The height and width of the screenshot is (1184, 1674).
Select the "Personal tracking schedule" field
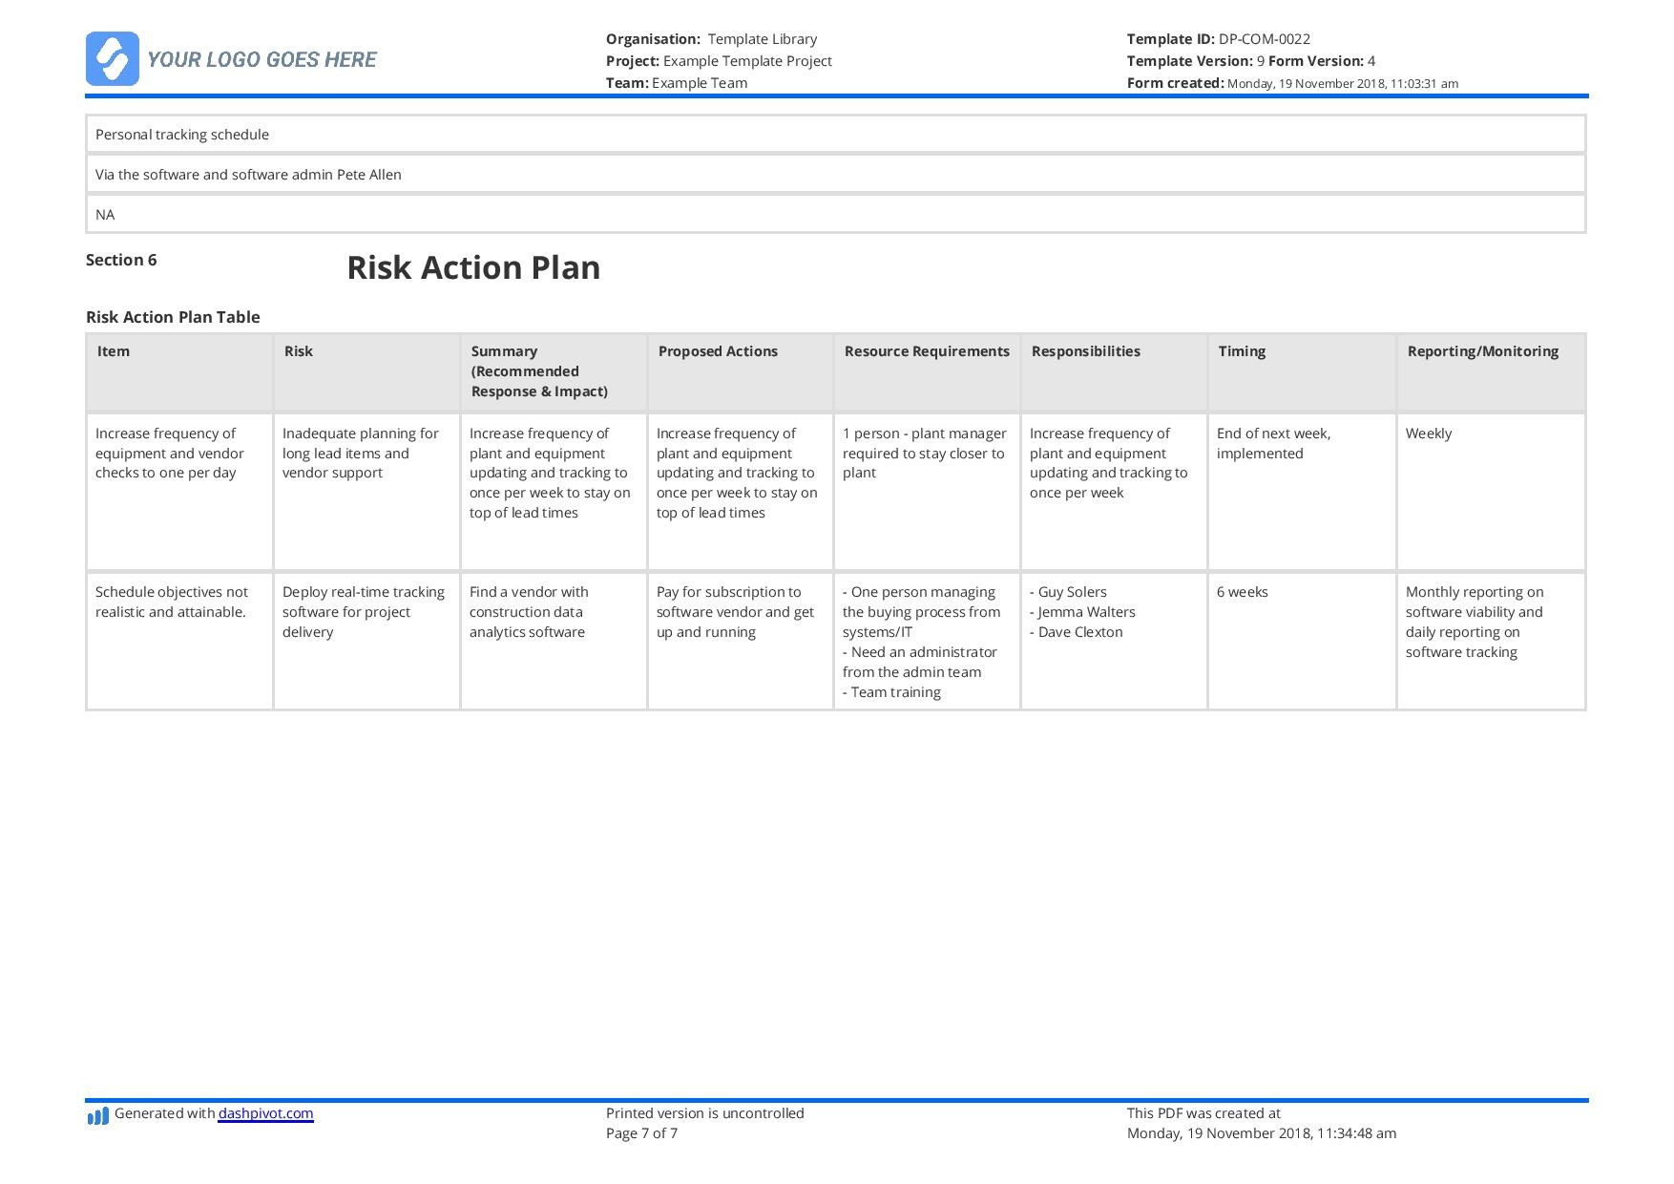pyautogui.click(x=835, y=135)
